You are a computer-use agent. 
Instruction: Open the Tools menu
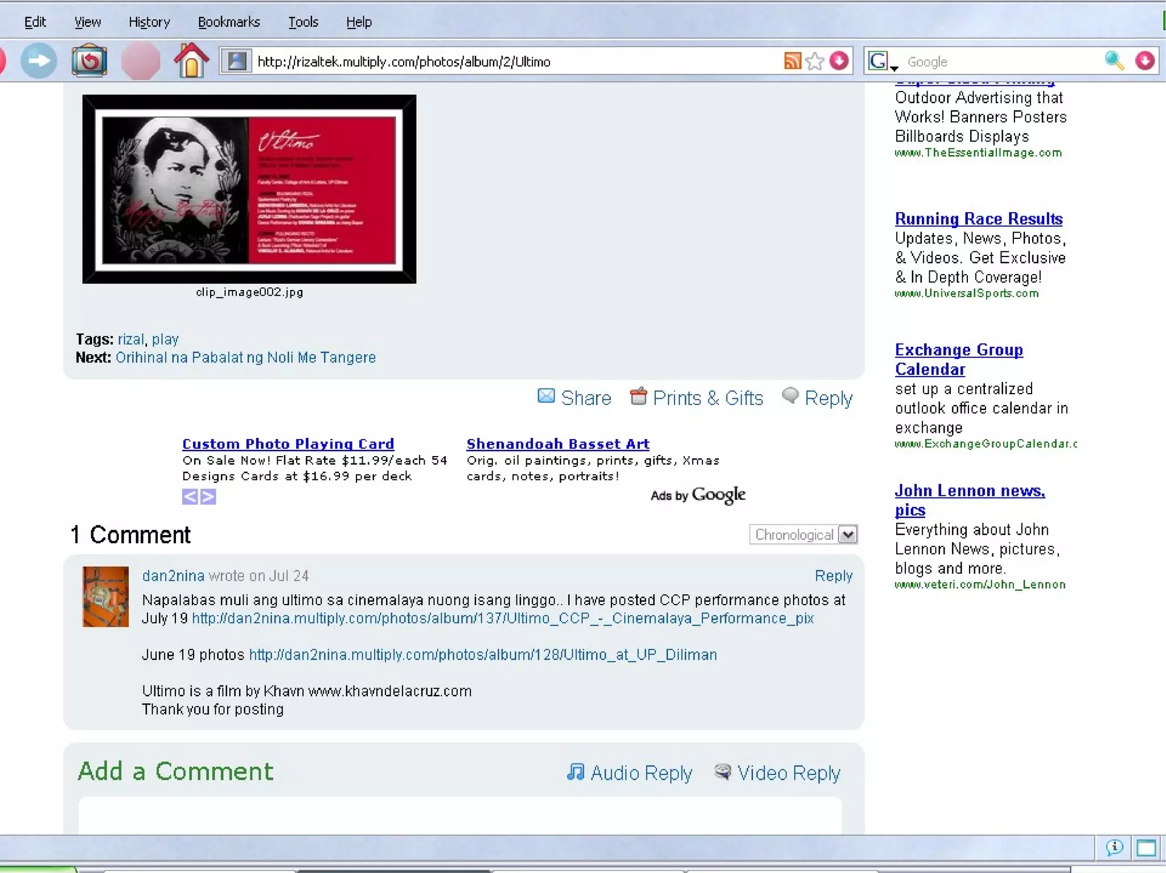pos(303,22)
